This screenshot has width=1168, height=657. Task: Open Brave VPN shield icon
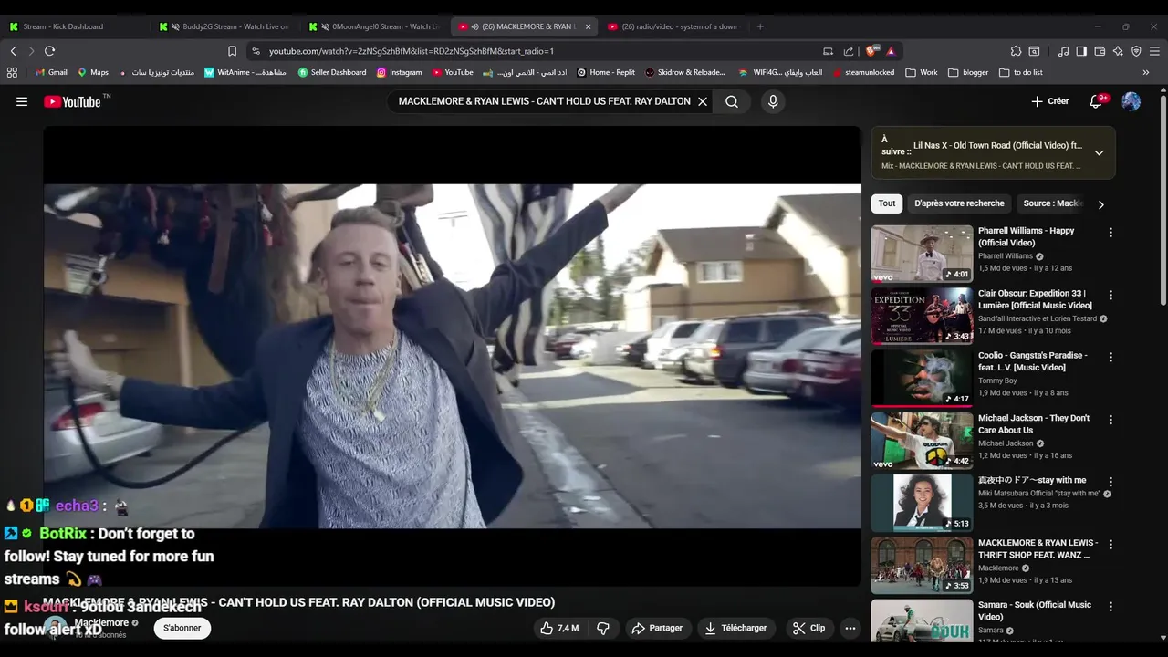[1136, 51]
